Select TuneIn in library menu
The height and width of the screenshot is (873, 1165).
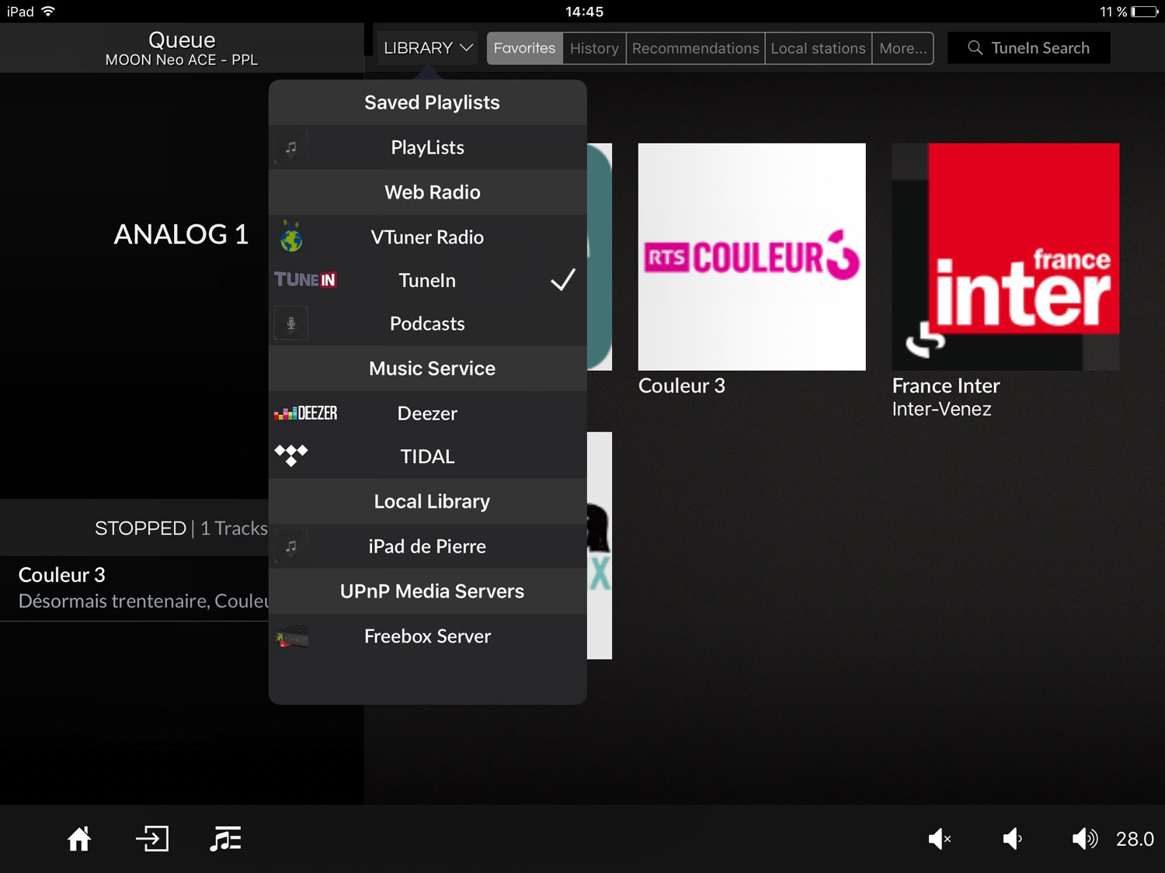pyautogui.click(x=427, y=280)
